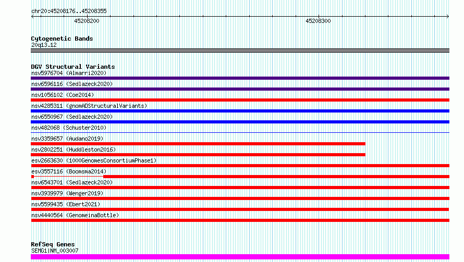
Task: Select the thin blue line for nsv482068
Action: pyautogui.click(x=240, y=132)
